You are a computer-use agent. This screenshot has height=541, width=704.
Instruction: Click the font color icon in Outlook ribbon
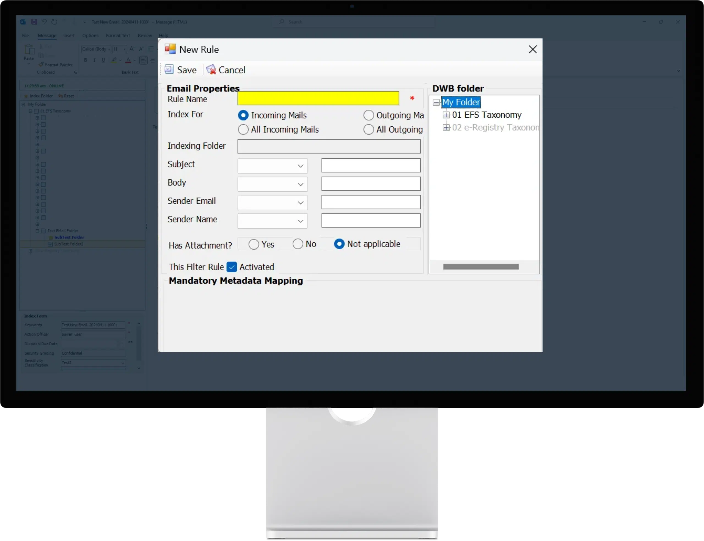point(128,60)
